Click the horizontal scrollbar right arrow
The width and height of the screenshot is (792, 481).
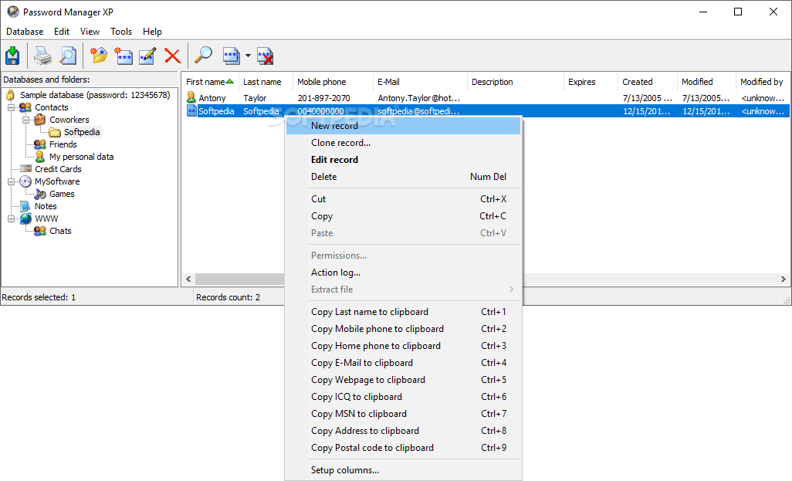783,279
